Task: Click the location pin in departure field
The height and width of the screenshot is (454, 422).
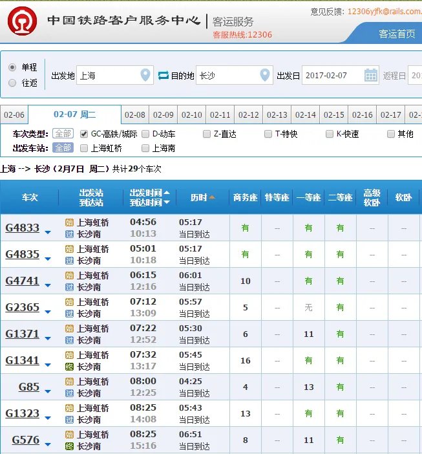Action: (x=145, y=75)
